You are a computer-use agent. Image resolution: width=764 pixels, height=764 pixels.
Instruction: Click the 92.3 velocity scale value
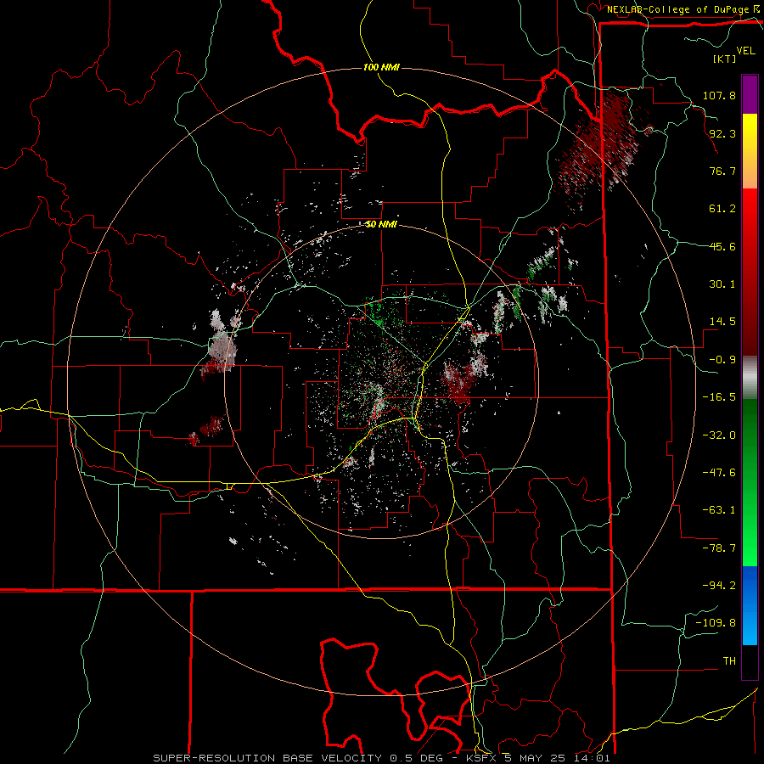722,133
